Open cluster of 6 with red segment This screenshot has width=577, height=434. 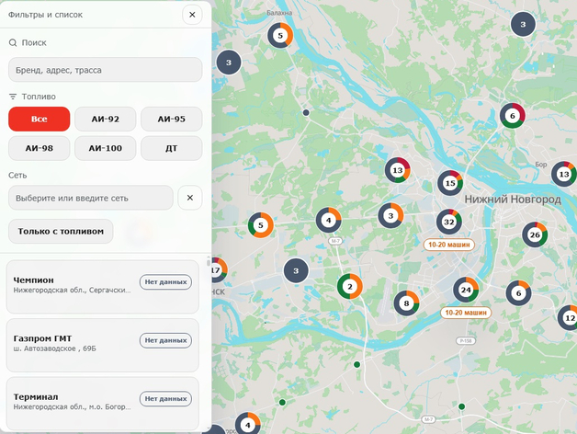click(513, 116)
